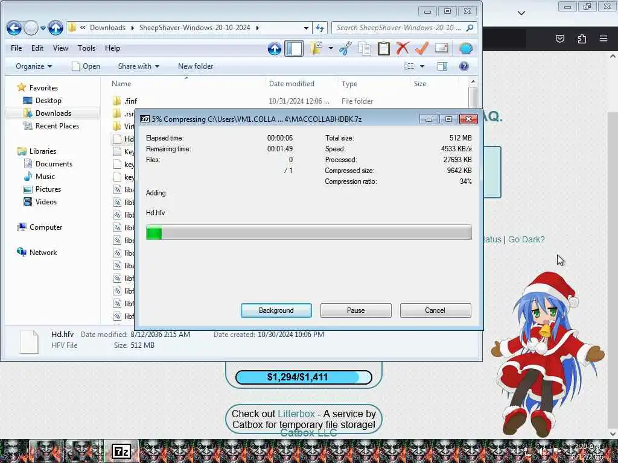
Task: Toggle the preview pane icon
Action: pos(442,66)
